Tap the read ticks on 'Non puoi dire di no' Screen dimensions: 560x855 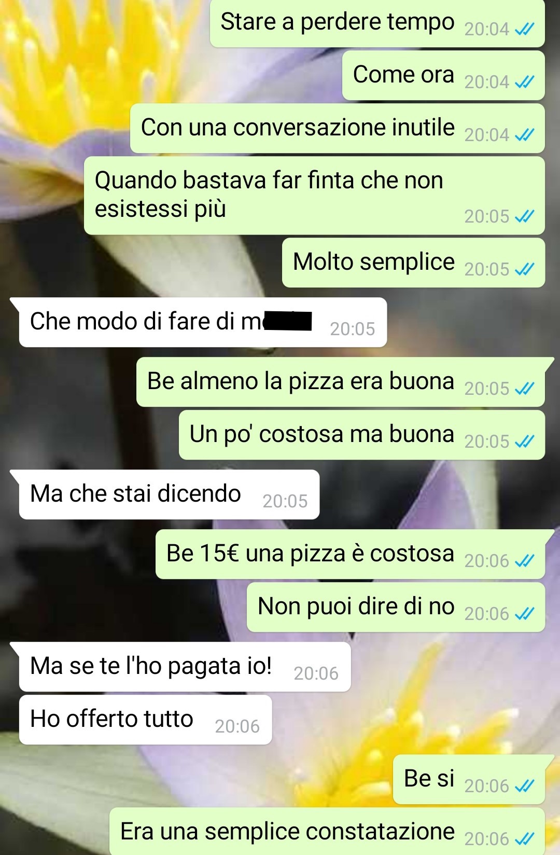(x=524, y=614)
